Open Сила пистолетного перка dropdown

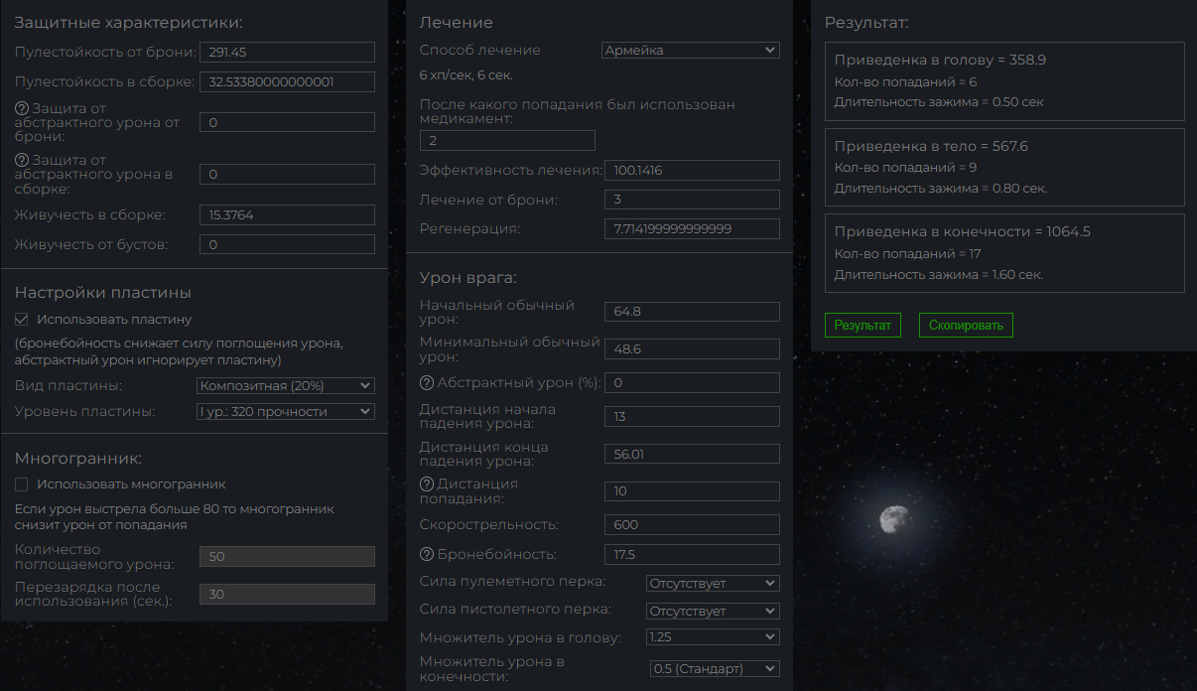point(713,611)
